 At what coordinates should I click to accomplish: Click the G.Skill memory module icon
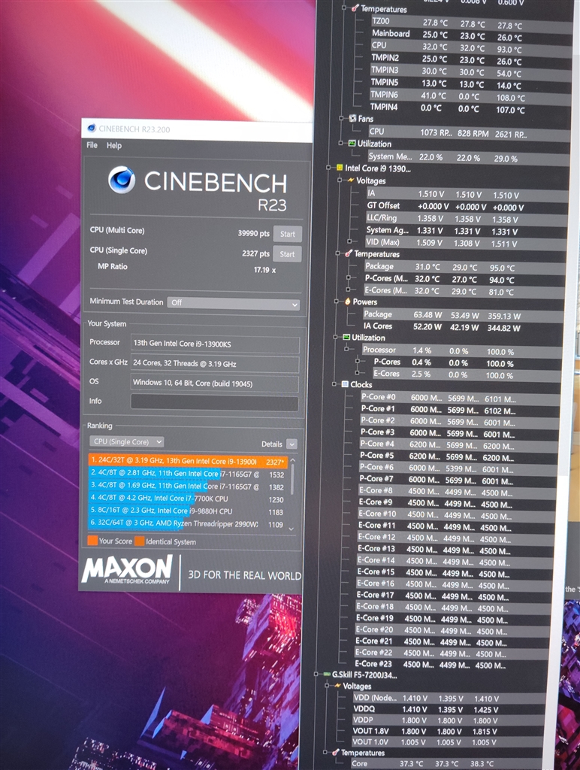(327, 675)
